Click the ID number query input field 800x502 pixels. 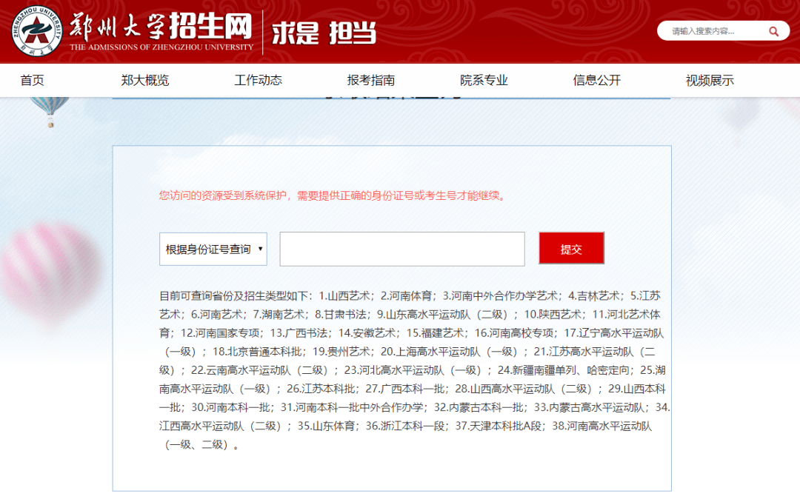402,249
